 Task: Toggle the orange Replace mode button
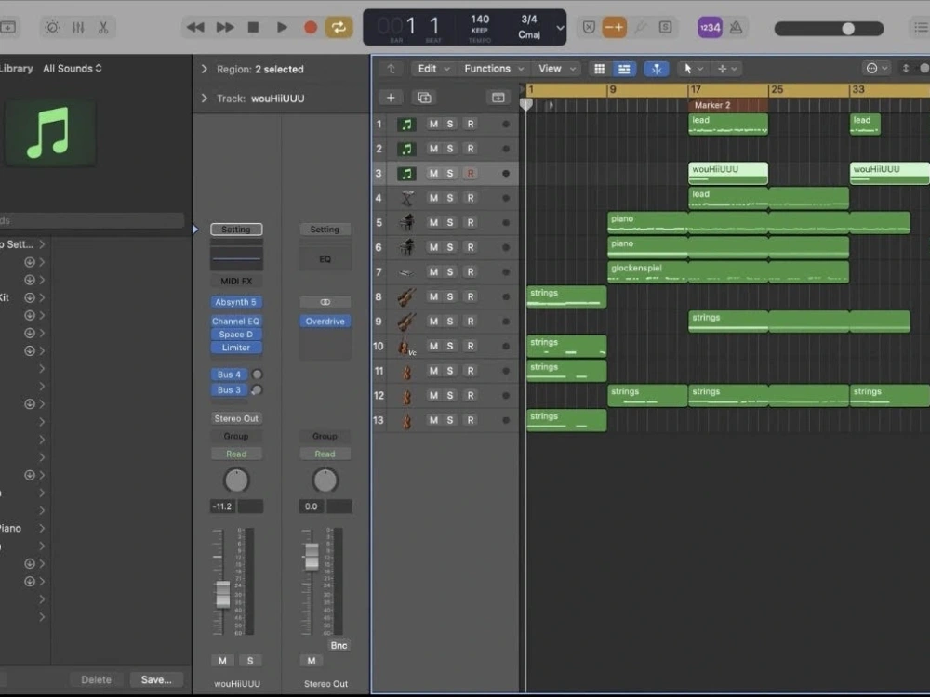click(x=614, y=27)
